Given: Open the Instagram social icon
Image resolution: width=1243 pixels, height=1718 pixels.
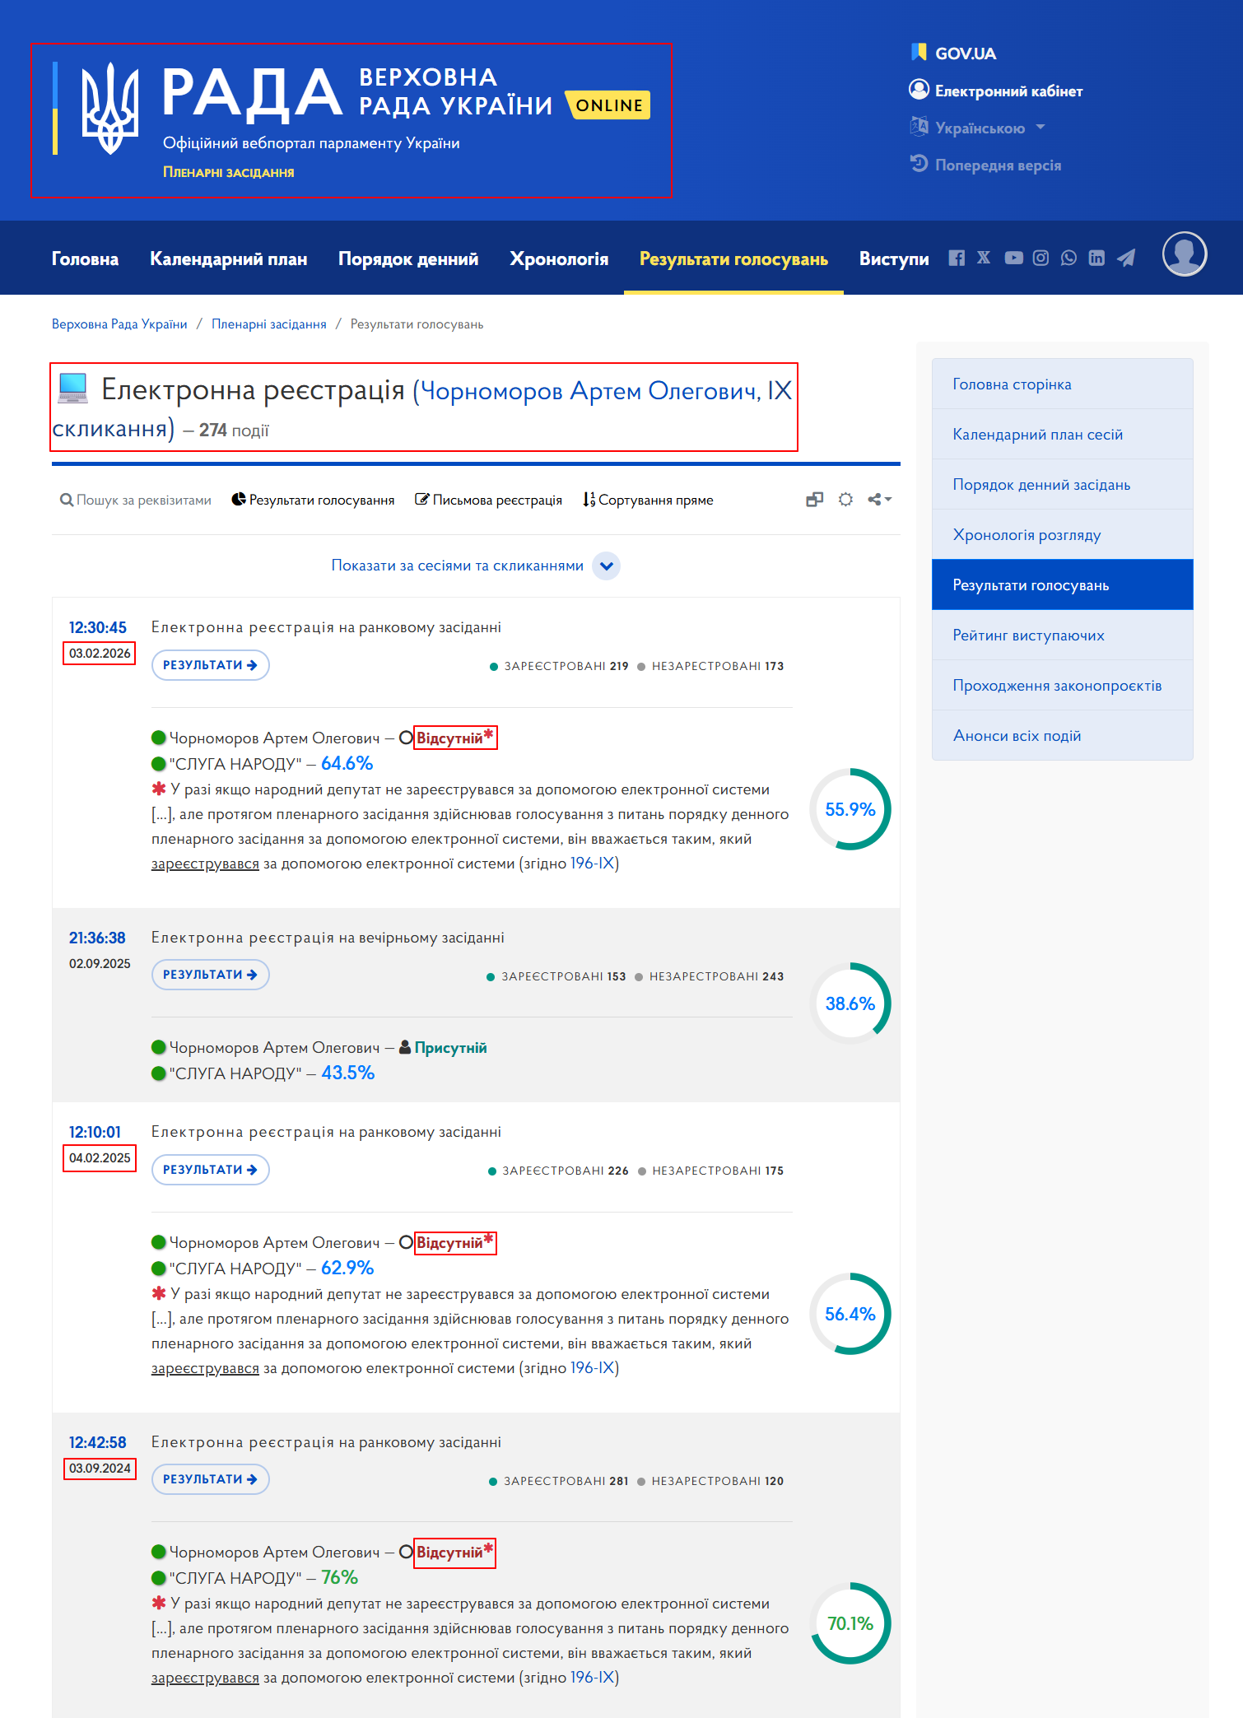Looking at the screenshot, I should (1040, 258).
